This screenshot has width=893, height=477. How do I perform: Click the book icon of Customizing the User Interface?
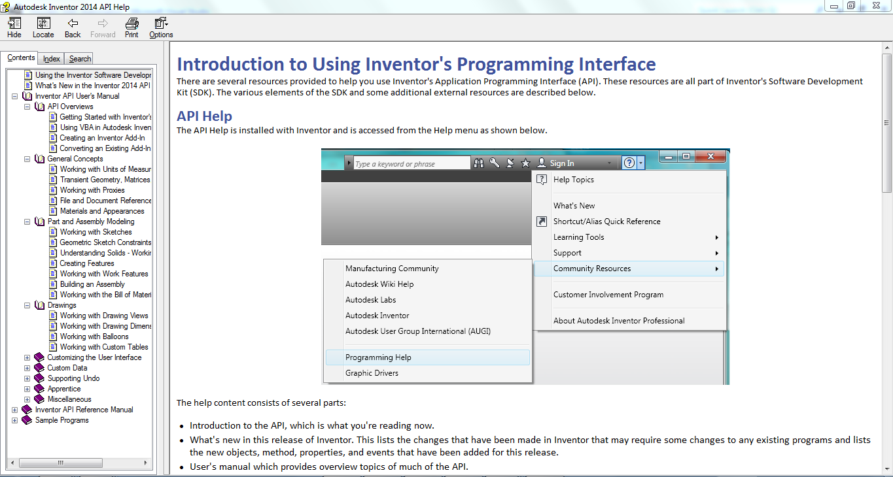click(x=40, y=357)
